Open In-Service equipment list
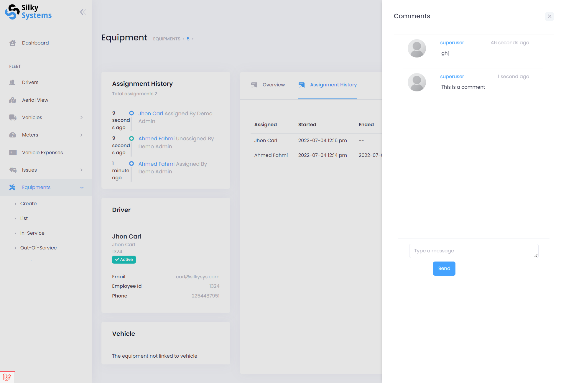566x383 pixels. tap(32, 233)
